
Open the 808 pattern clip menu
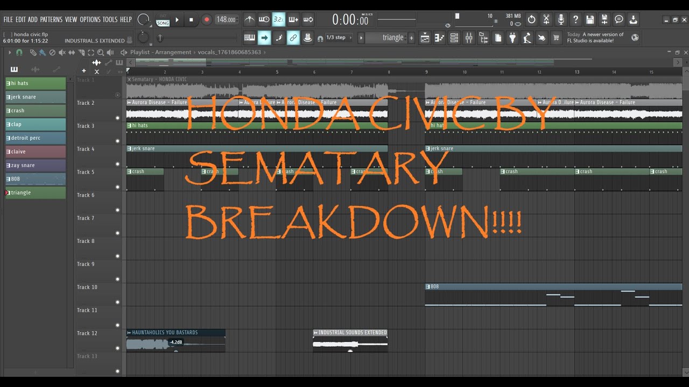[428, 287]
